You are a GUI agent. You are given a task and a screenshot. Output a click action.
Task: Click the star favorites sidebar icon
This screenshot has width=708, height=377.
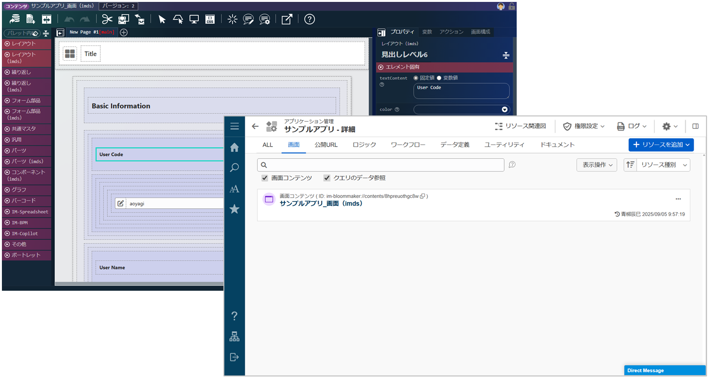[234, 209]
